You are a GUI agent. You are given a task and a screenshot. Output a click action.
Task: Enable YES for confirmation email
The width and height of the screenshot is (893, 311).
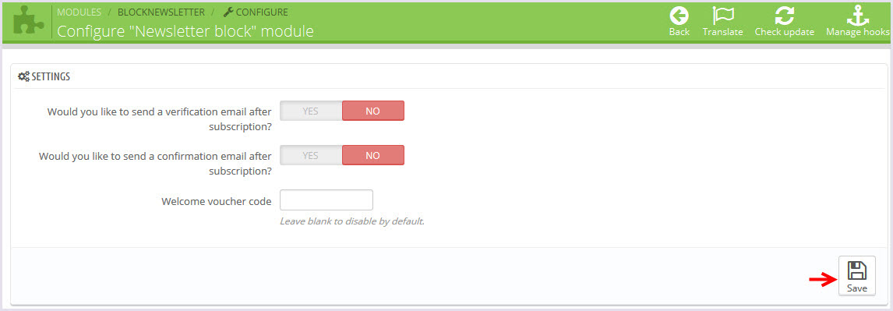[x=311, y=155]
